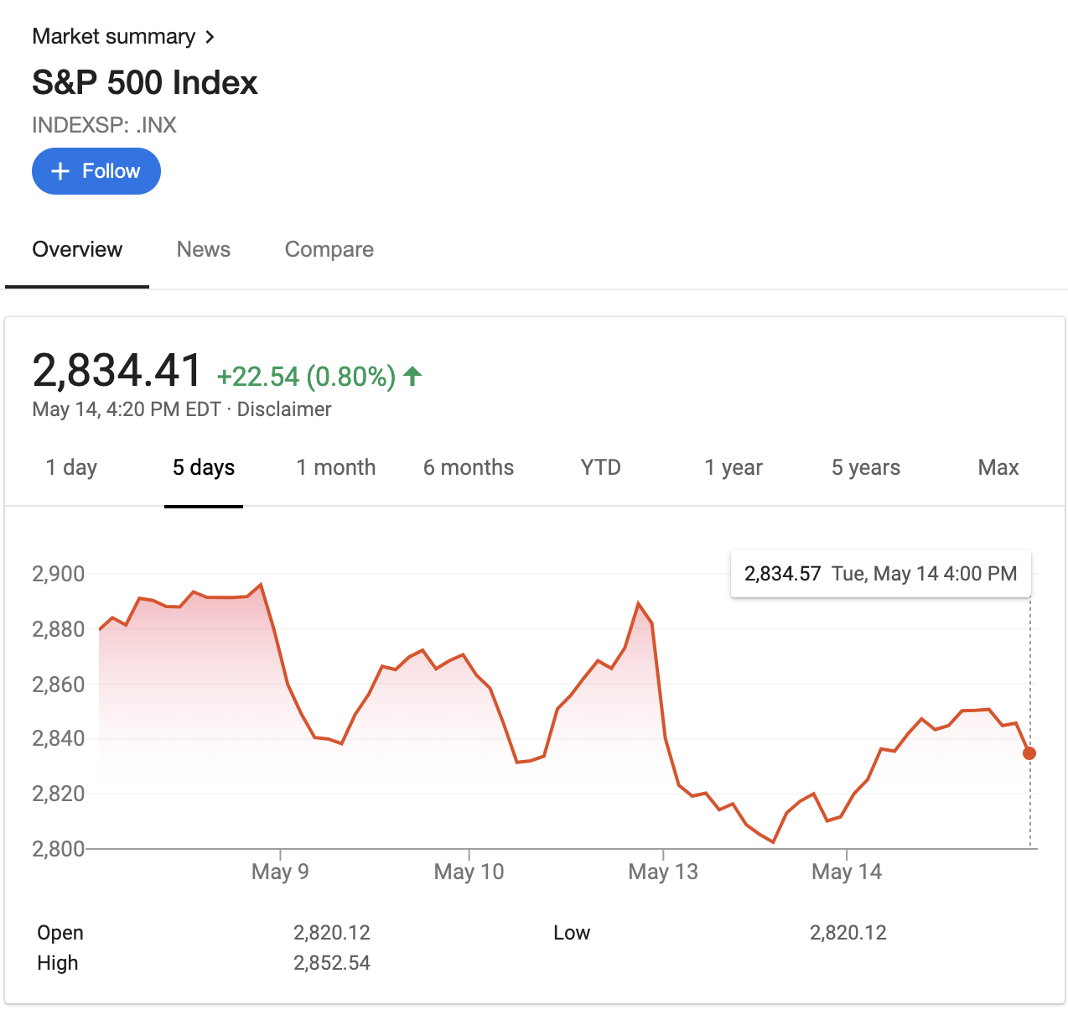
Task: Click the Market summary chevron arrow
Action: (210, 37)
